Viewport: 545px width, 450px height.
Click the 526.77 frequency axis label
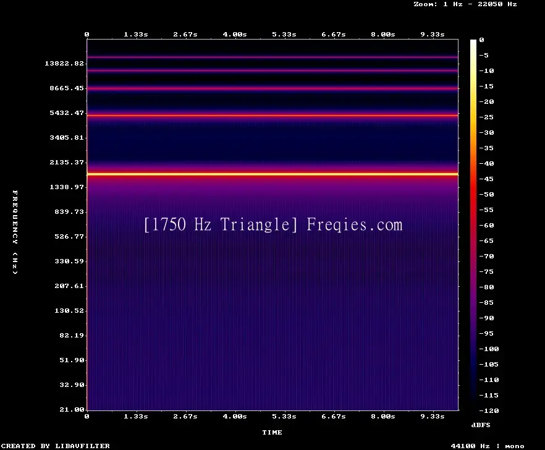69,236
